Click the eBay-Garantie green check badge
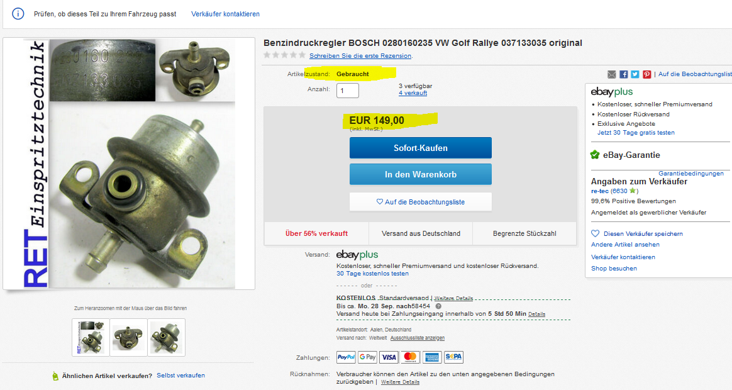The height and width of the screenshot is (390, 732). 595,155
